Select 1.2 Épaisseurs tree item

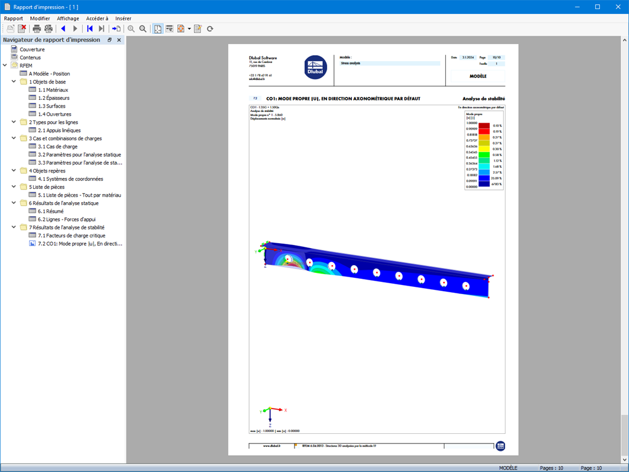54,98
